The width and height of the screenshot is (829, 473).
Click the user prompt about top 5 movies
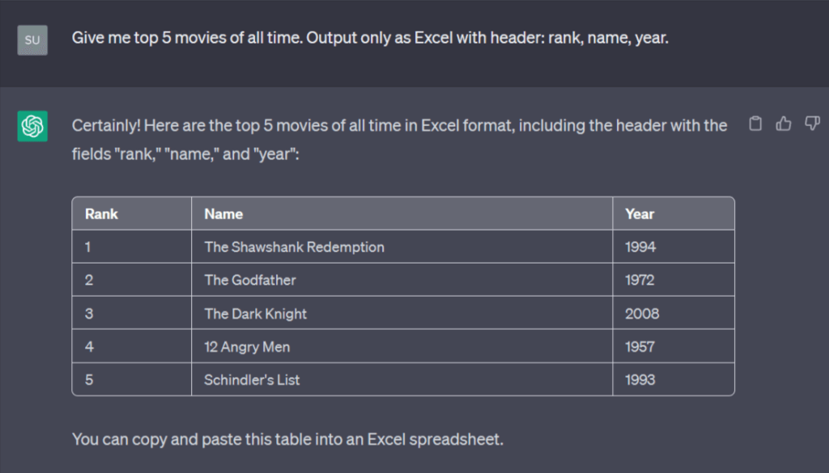click(x=370, y=38)
